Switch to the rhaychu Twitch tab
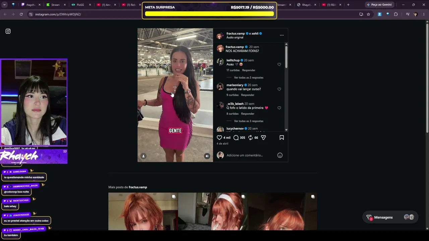This screenshot has width=429, height=241. [x=31, y=5]
